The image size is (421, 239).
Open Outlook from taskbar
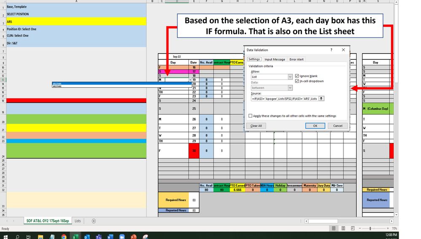pyautogui.click(x=87, y=236)
